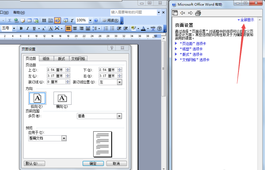Image resolution: width=265 pixels, height=170 pixels.
Task: Click the bulleted list icon
Action: 112,29
